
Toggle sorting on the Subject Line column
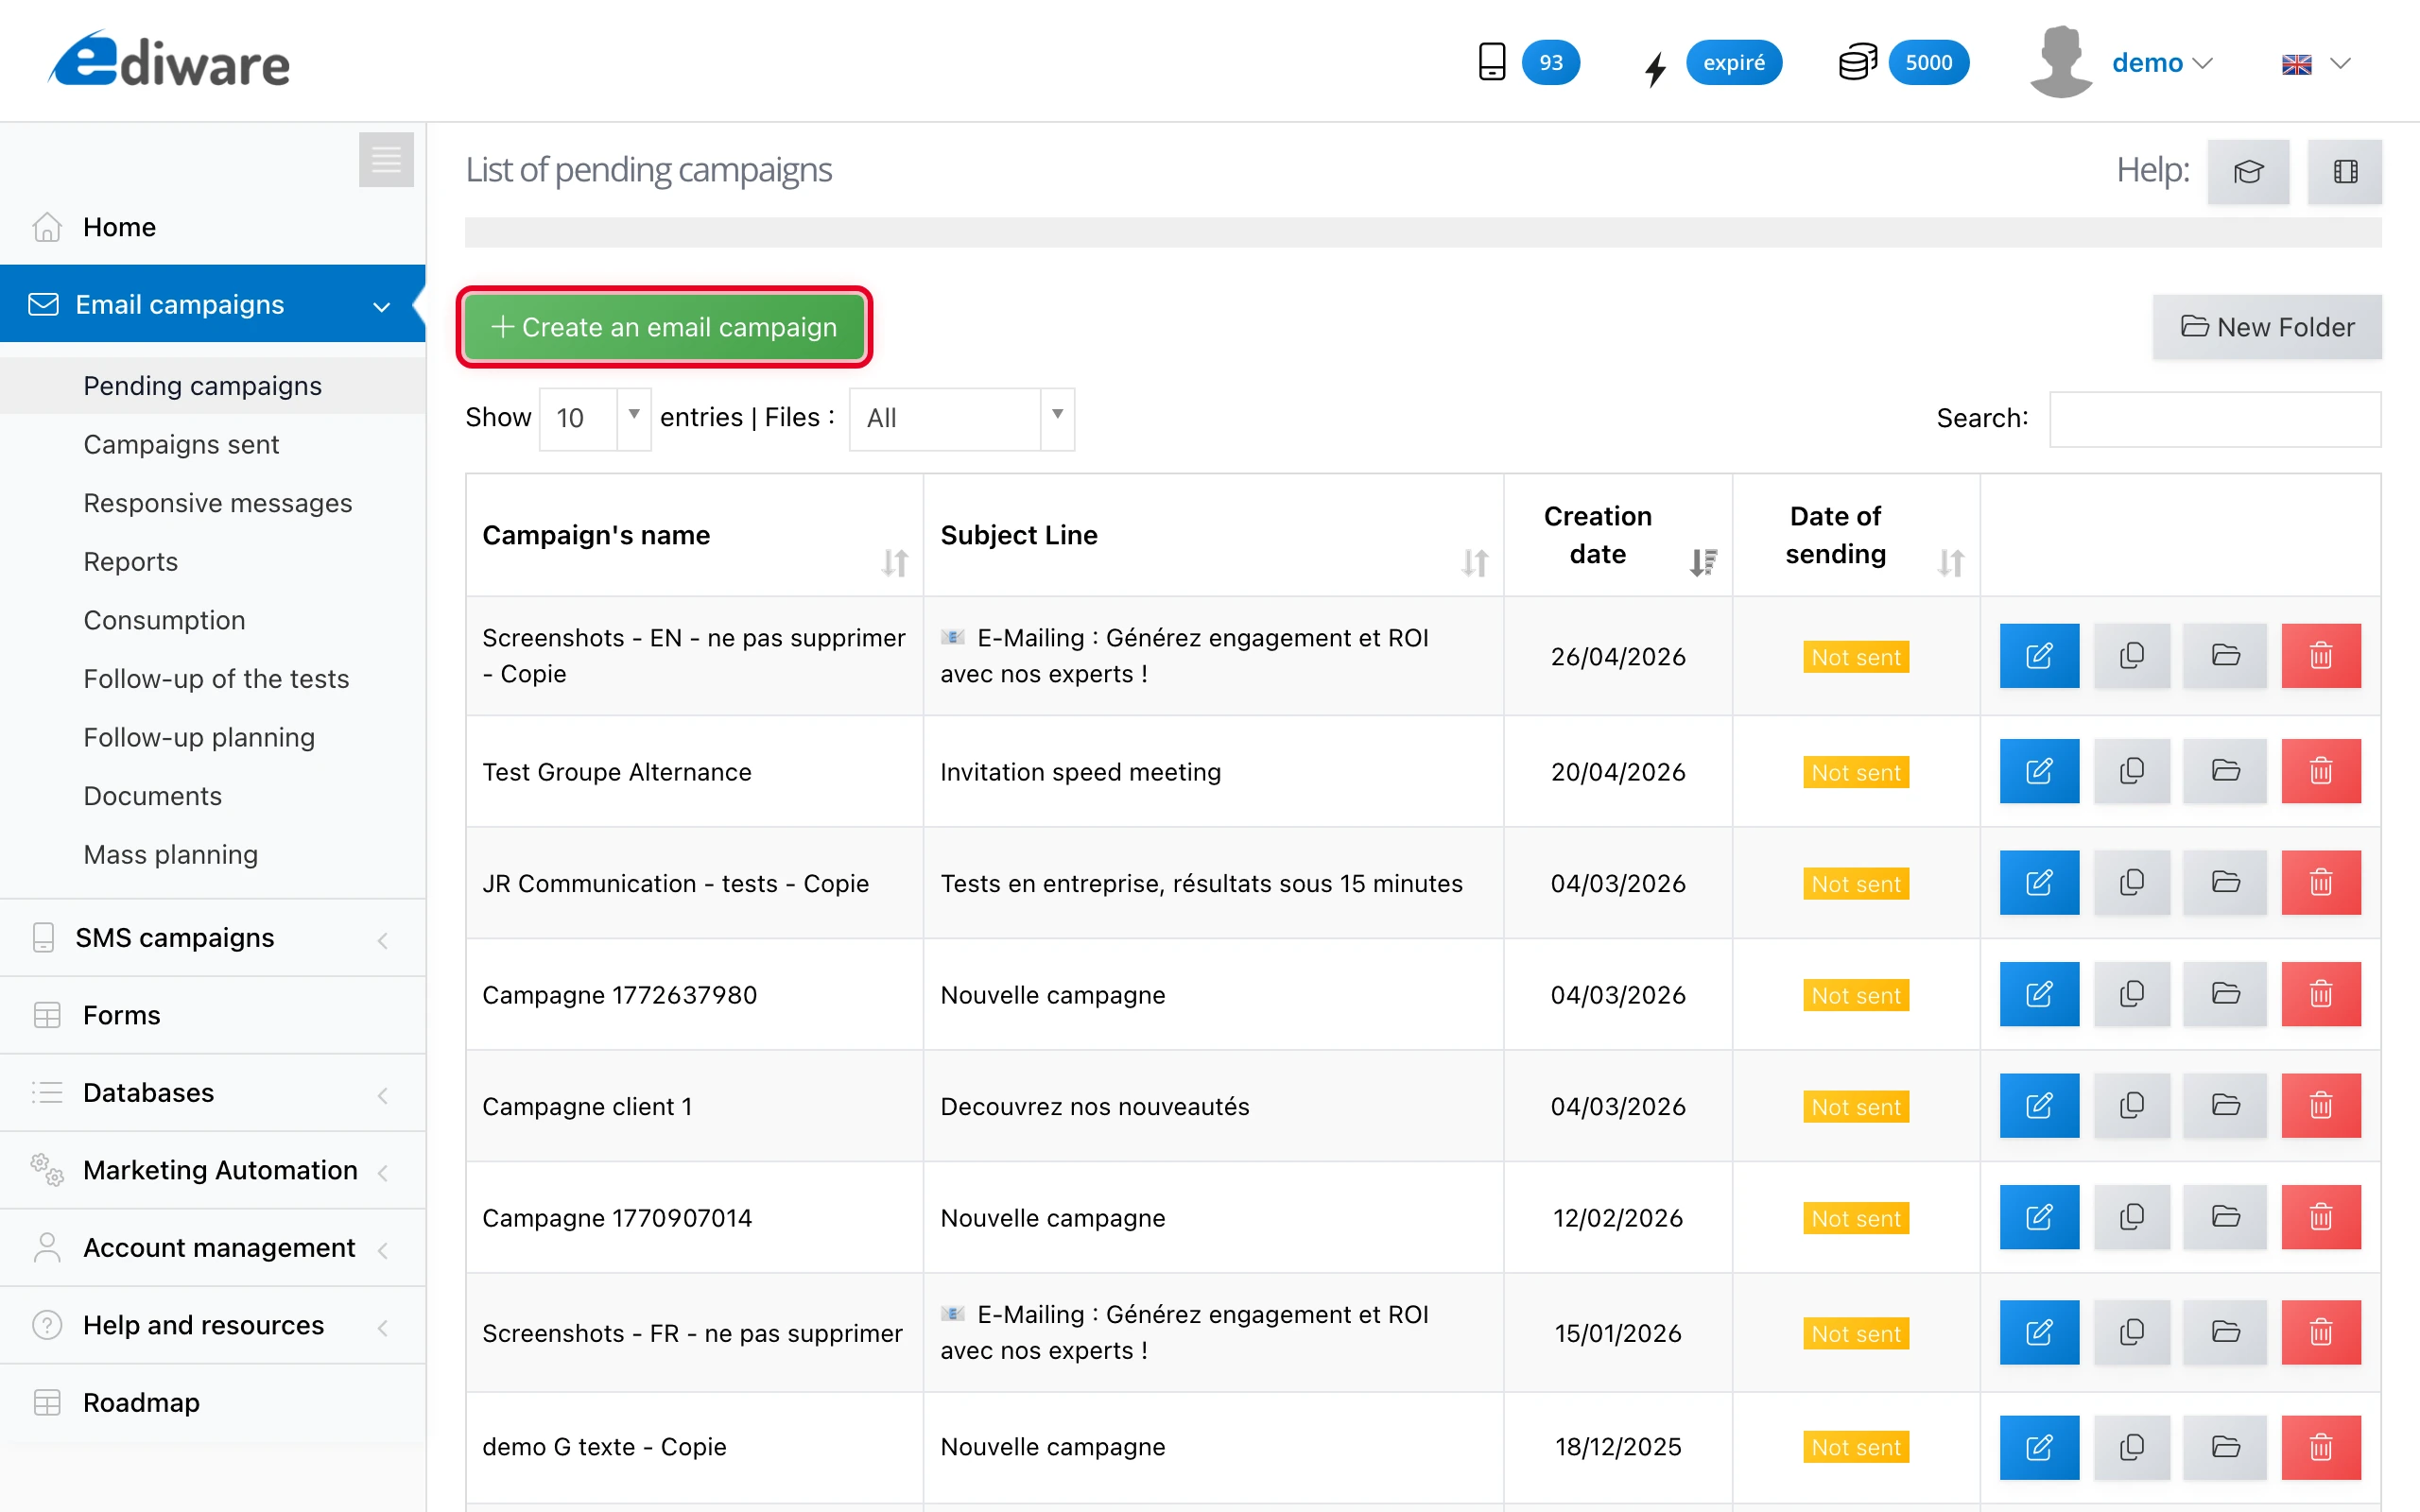click(x=1473, y=562)
